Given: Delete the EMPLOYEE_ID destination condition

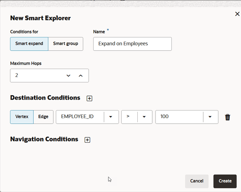Looking at the screenshot, I should click(x=228, y=117).
